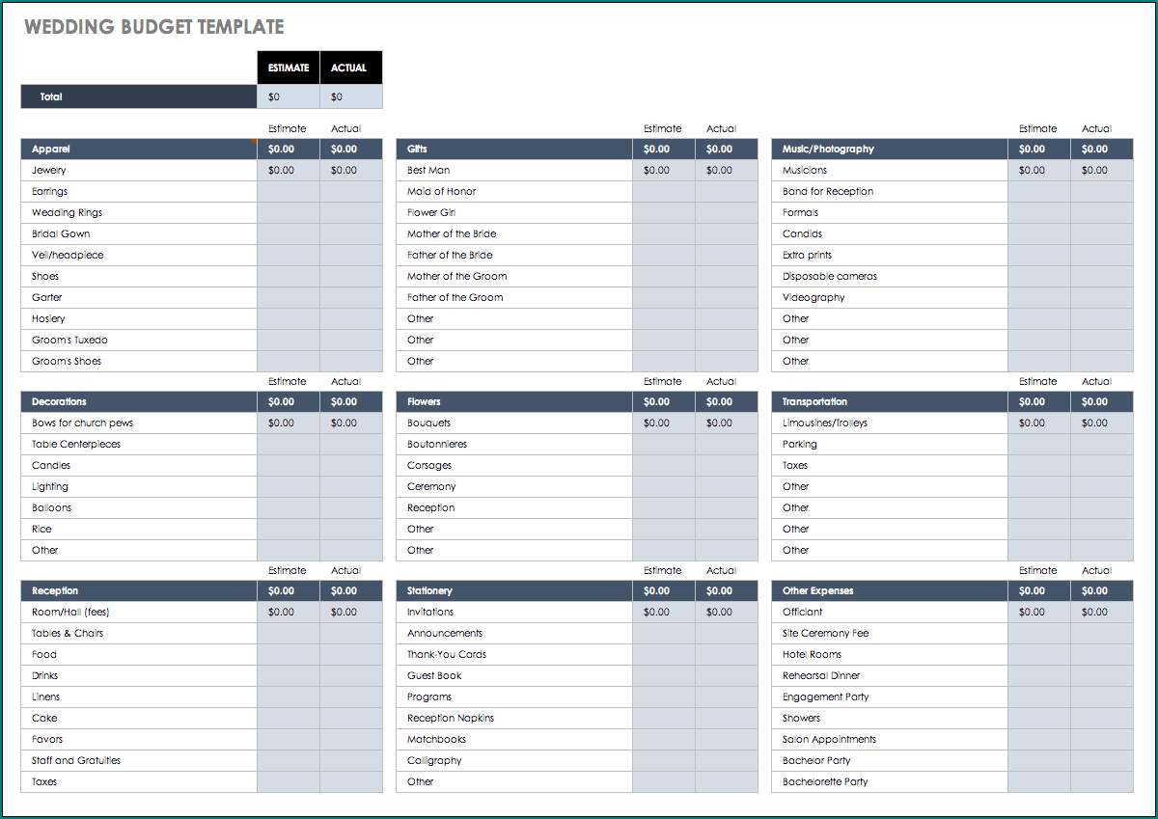Click the Site Ceremony Fee cell
Screen dimensions: 1158x819
tap(890, 634)
